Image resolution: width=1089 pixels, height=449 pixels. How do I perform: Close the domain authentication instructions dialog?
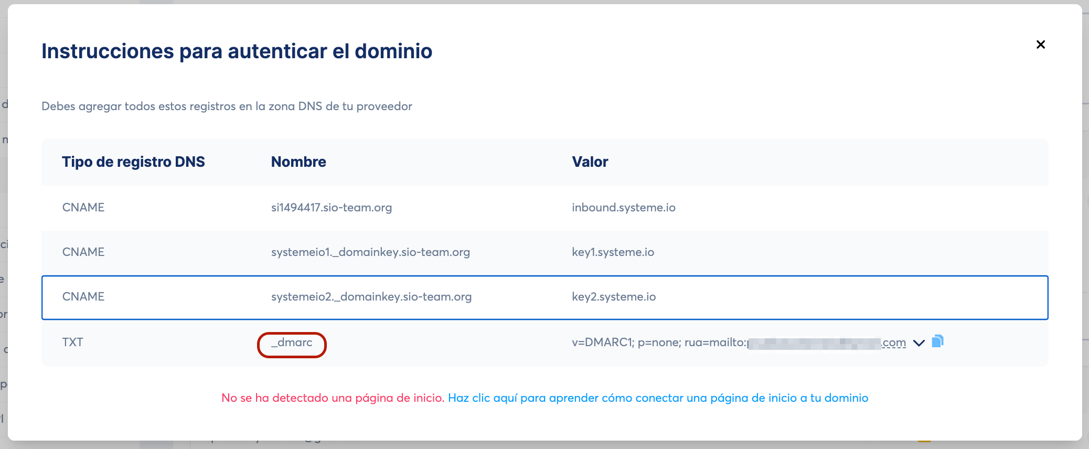pyautogui.click(x=1041, y=45)
